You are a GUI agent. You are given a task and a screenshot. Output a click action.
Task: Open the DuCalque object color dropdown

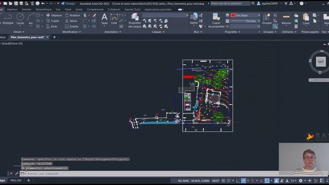(246, 15)
